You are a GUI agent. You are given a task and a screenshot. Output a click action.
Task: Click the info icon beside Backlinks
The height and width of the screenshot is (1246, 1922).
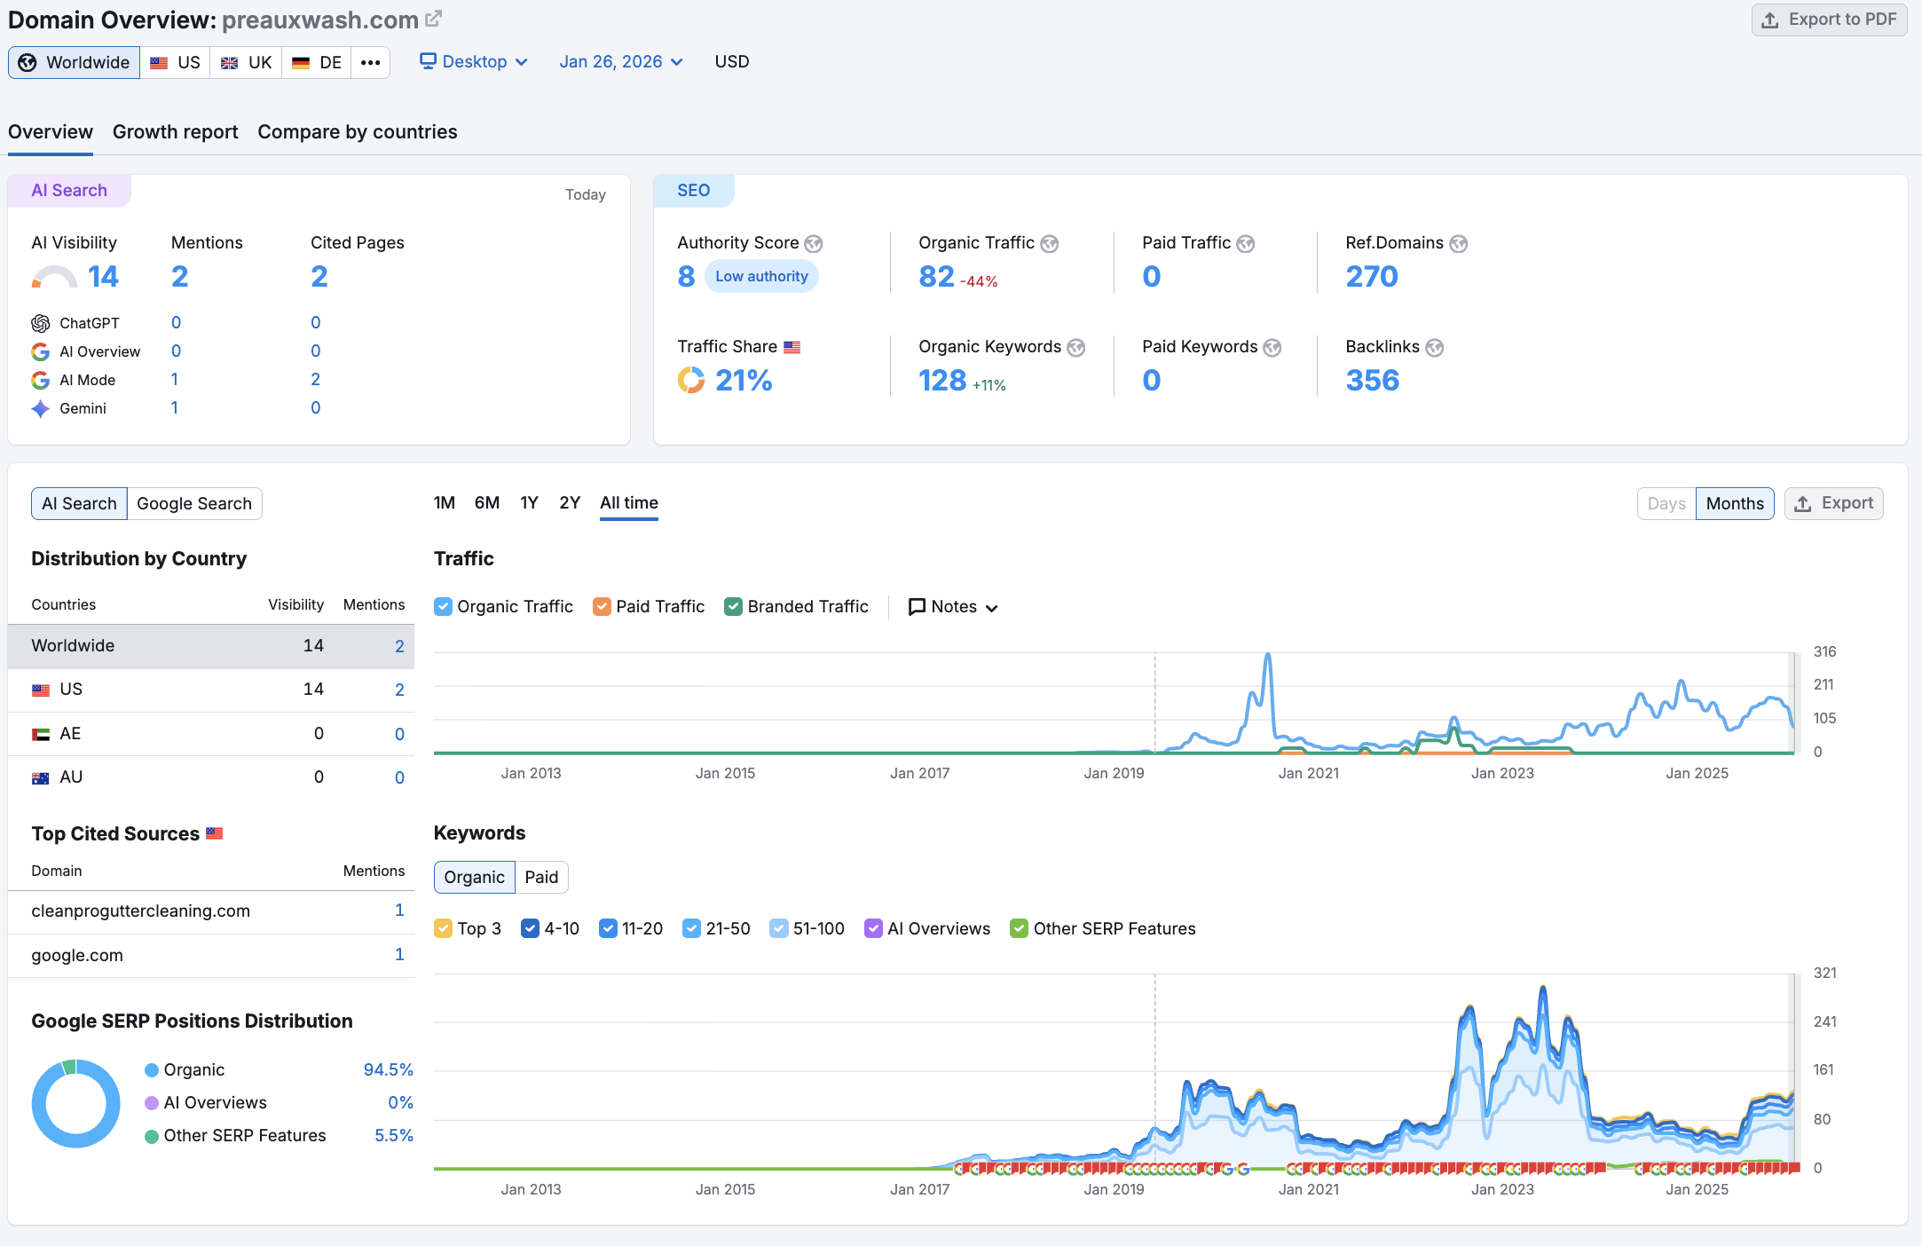pyautogui.click(x=1434, y=347)
